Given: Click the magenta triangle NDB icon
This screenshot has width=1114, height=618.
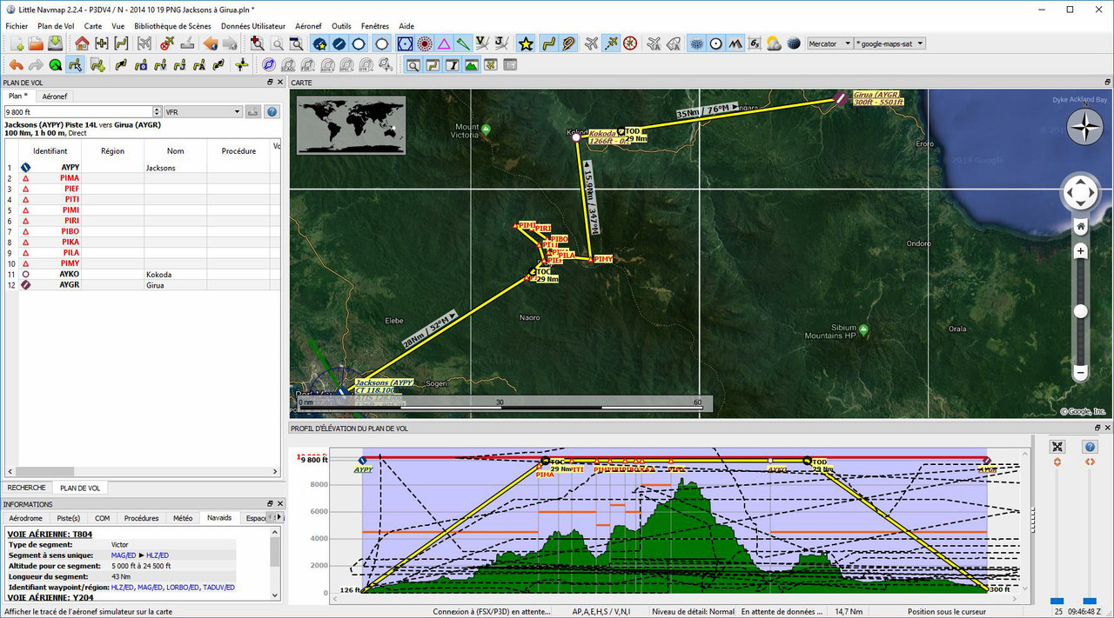Looking at the screenshot, I should pyautogui.click(x=444, y=43).
